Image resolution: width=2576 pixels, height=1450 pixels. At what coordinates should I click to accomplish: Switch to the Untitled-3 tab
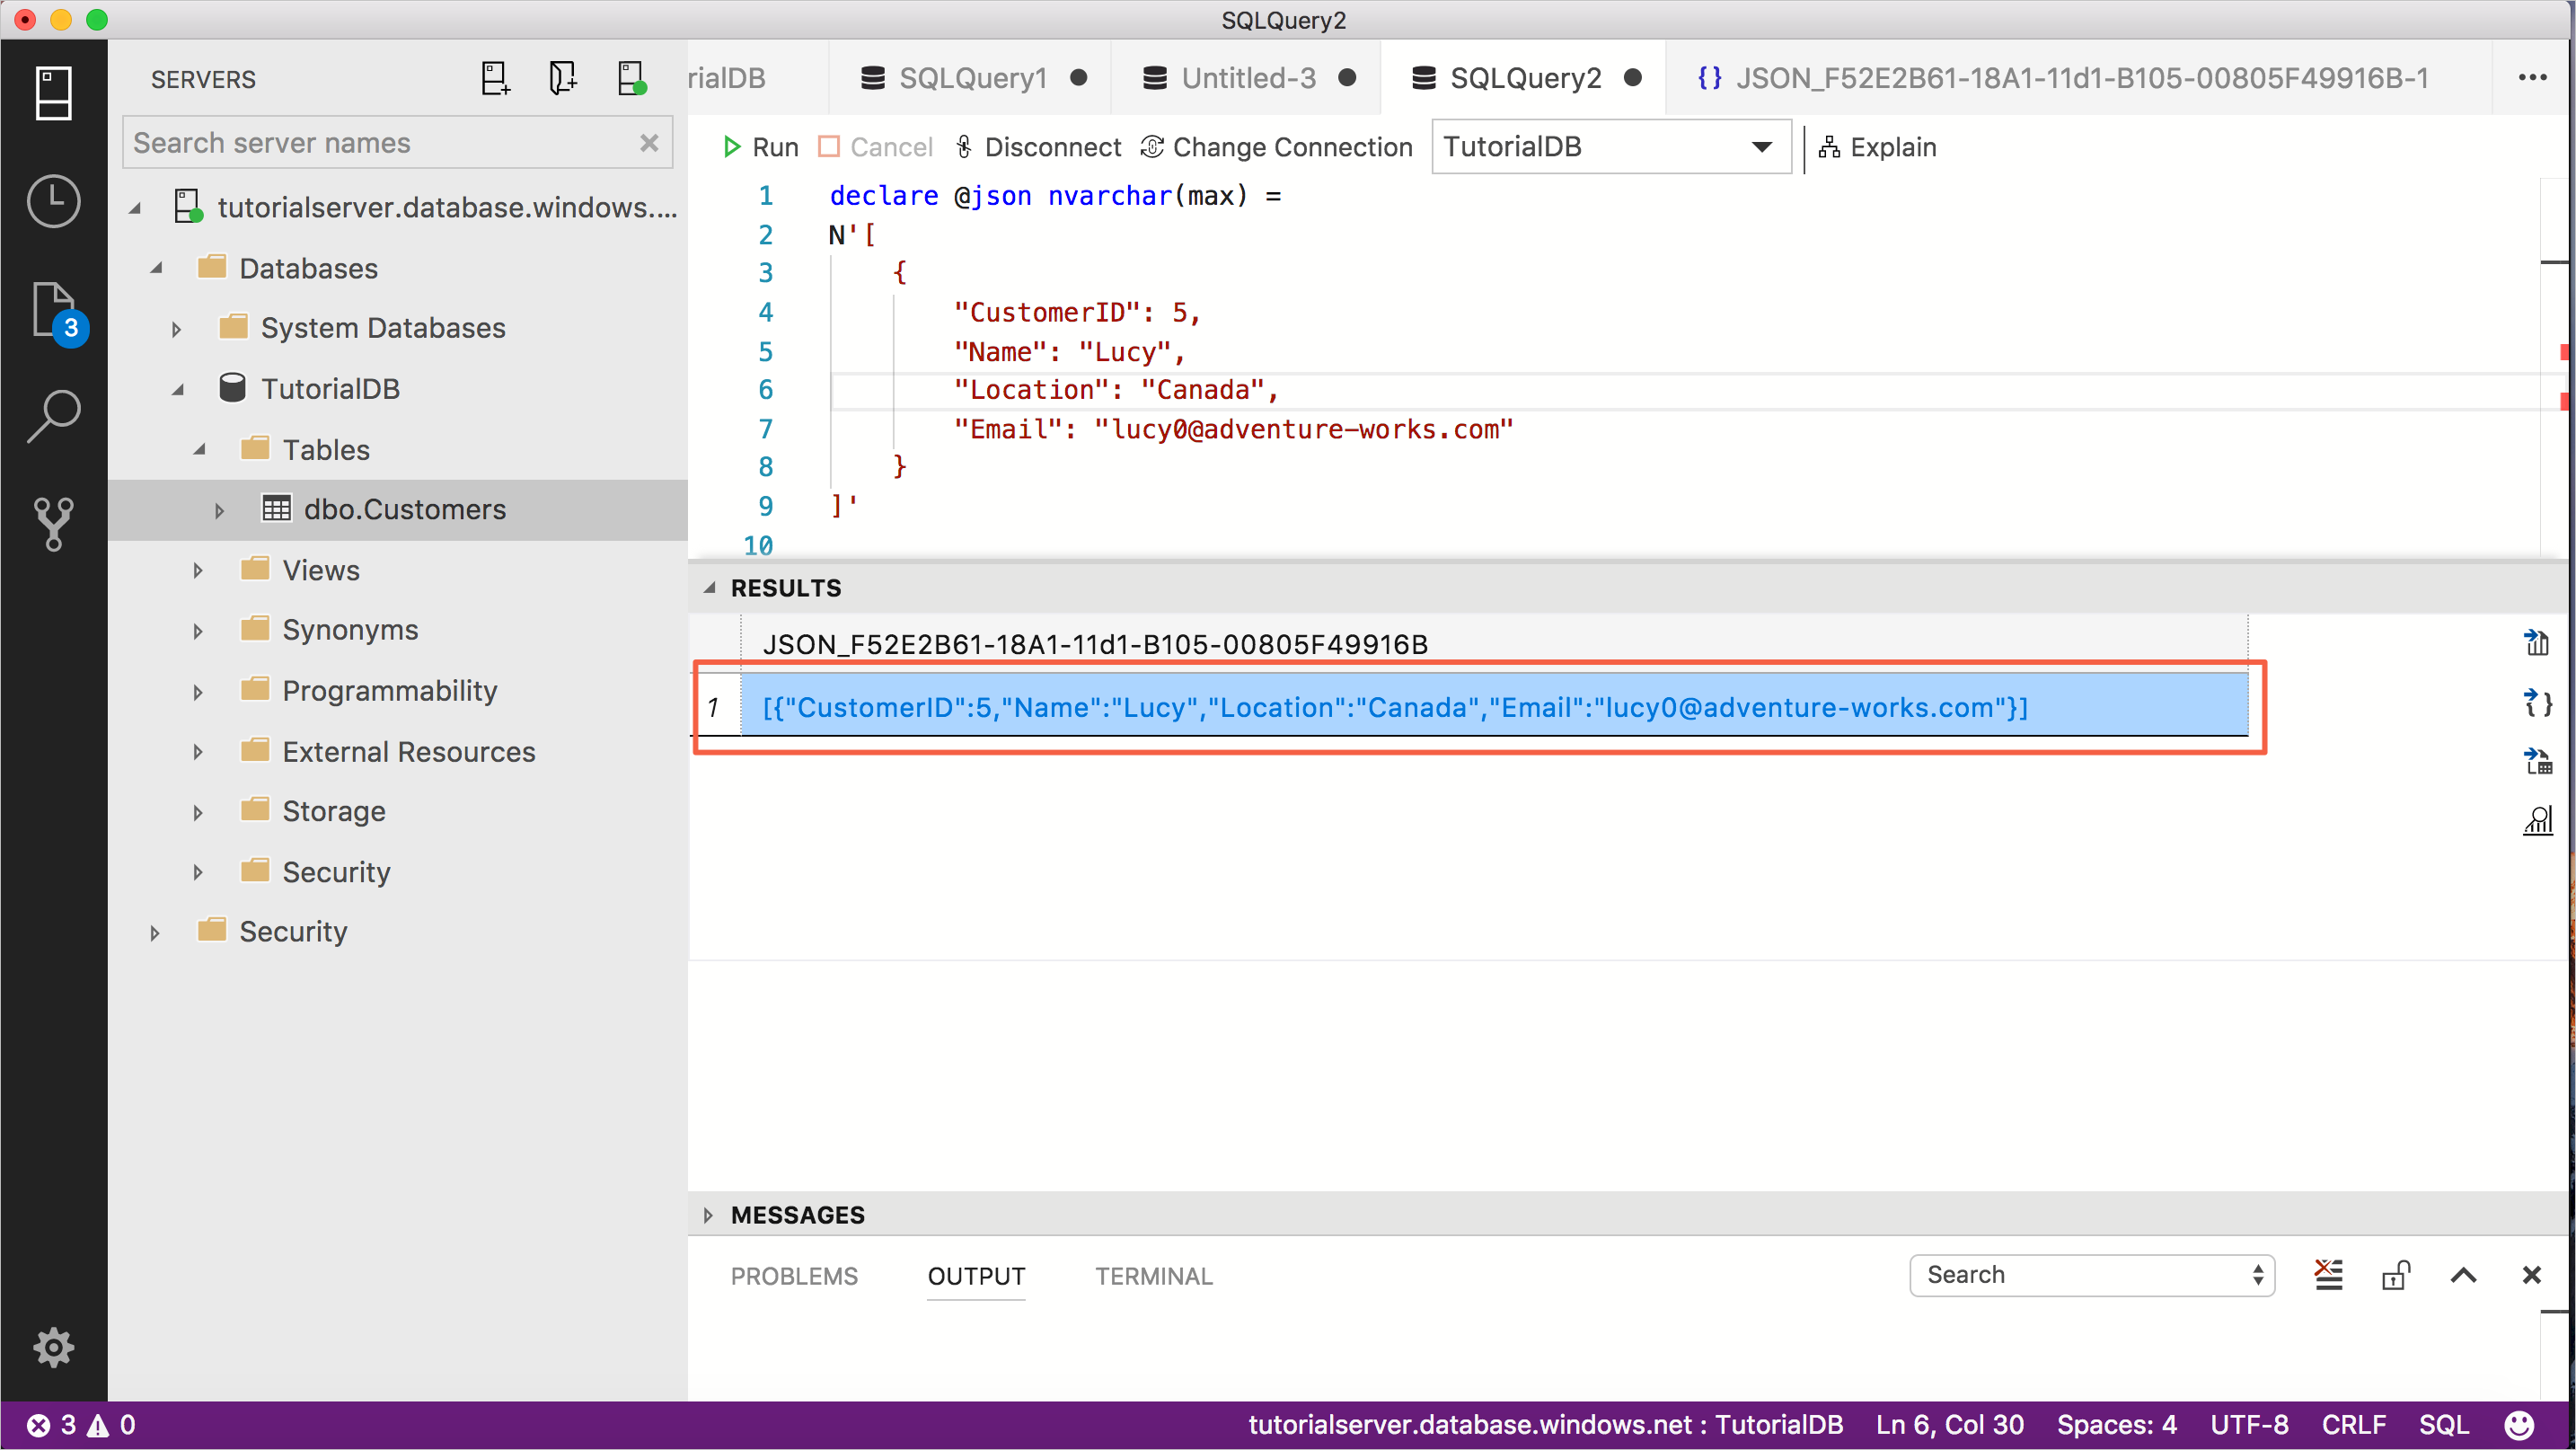(1244, 78)
